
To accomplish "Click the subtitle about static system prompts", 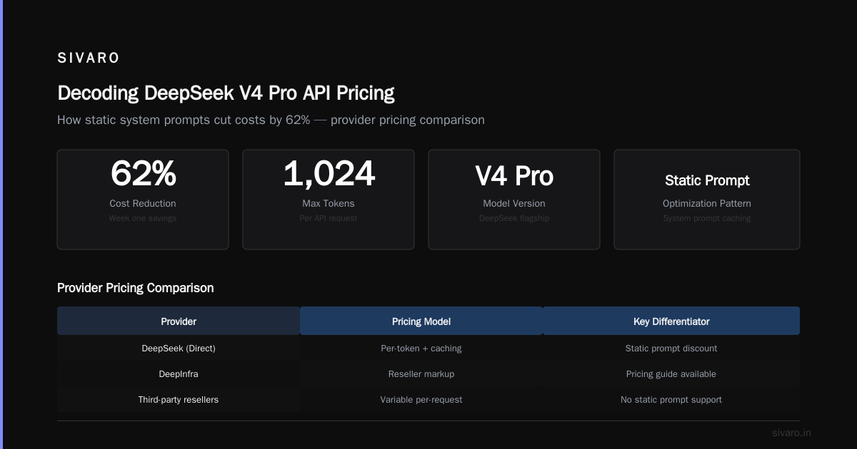I will click(271, 120).
